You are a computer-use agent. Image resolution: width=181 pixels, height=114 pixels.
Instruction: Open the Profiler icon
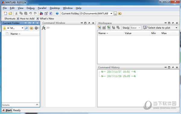pyautogui.click(x=51, y=14)
